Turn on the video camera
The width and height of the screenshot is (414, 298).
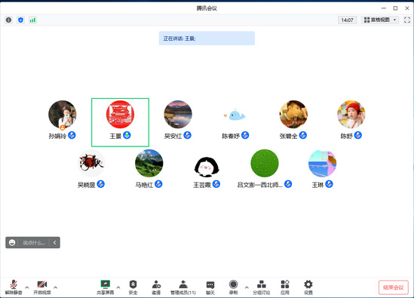click(42, 287)
